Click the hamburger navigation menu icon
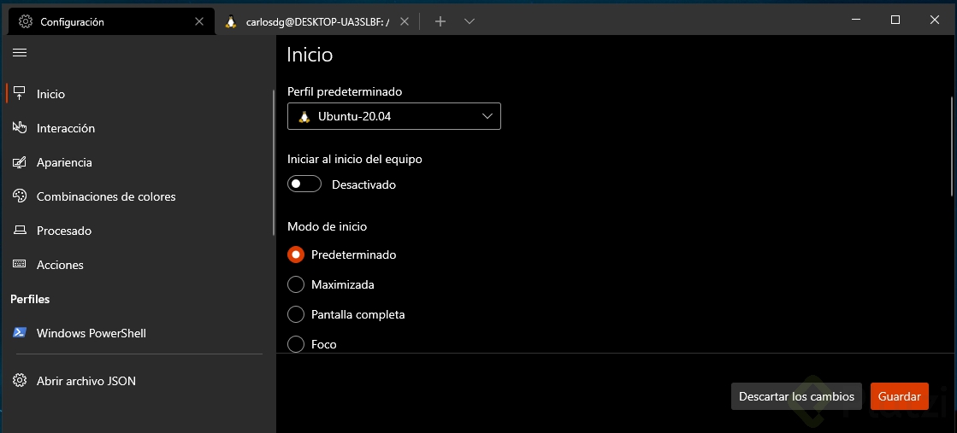The height and width of the screenshot is (433, 957). [20, 53]
